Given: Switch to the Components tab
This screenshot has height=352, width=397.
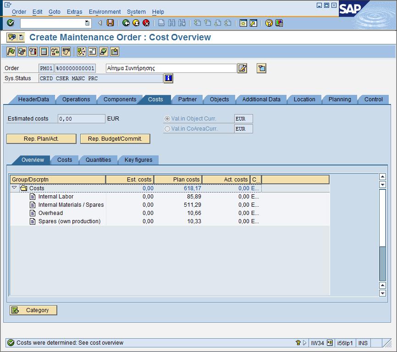Looking at the screenshot, I should pos(120,99).
